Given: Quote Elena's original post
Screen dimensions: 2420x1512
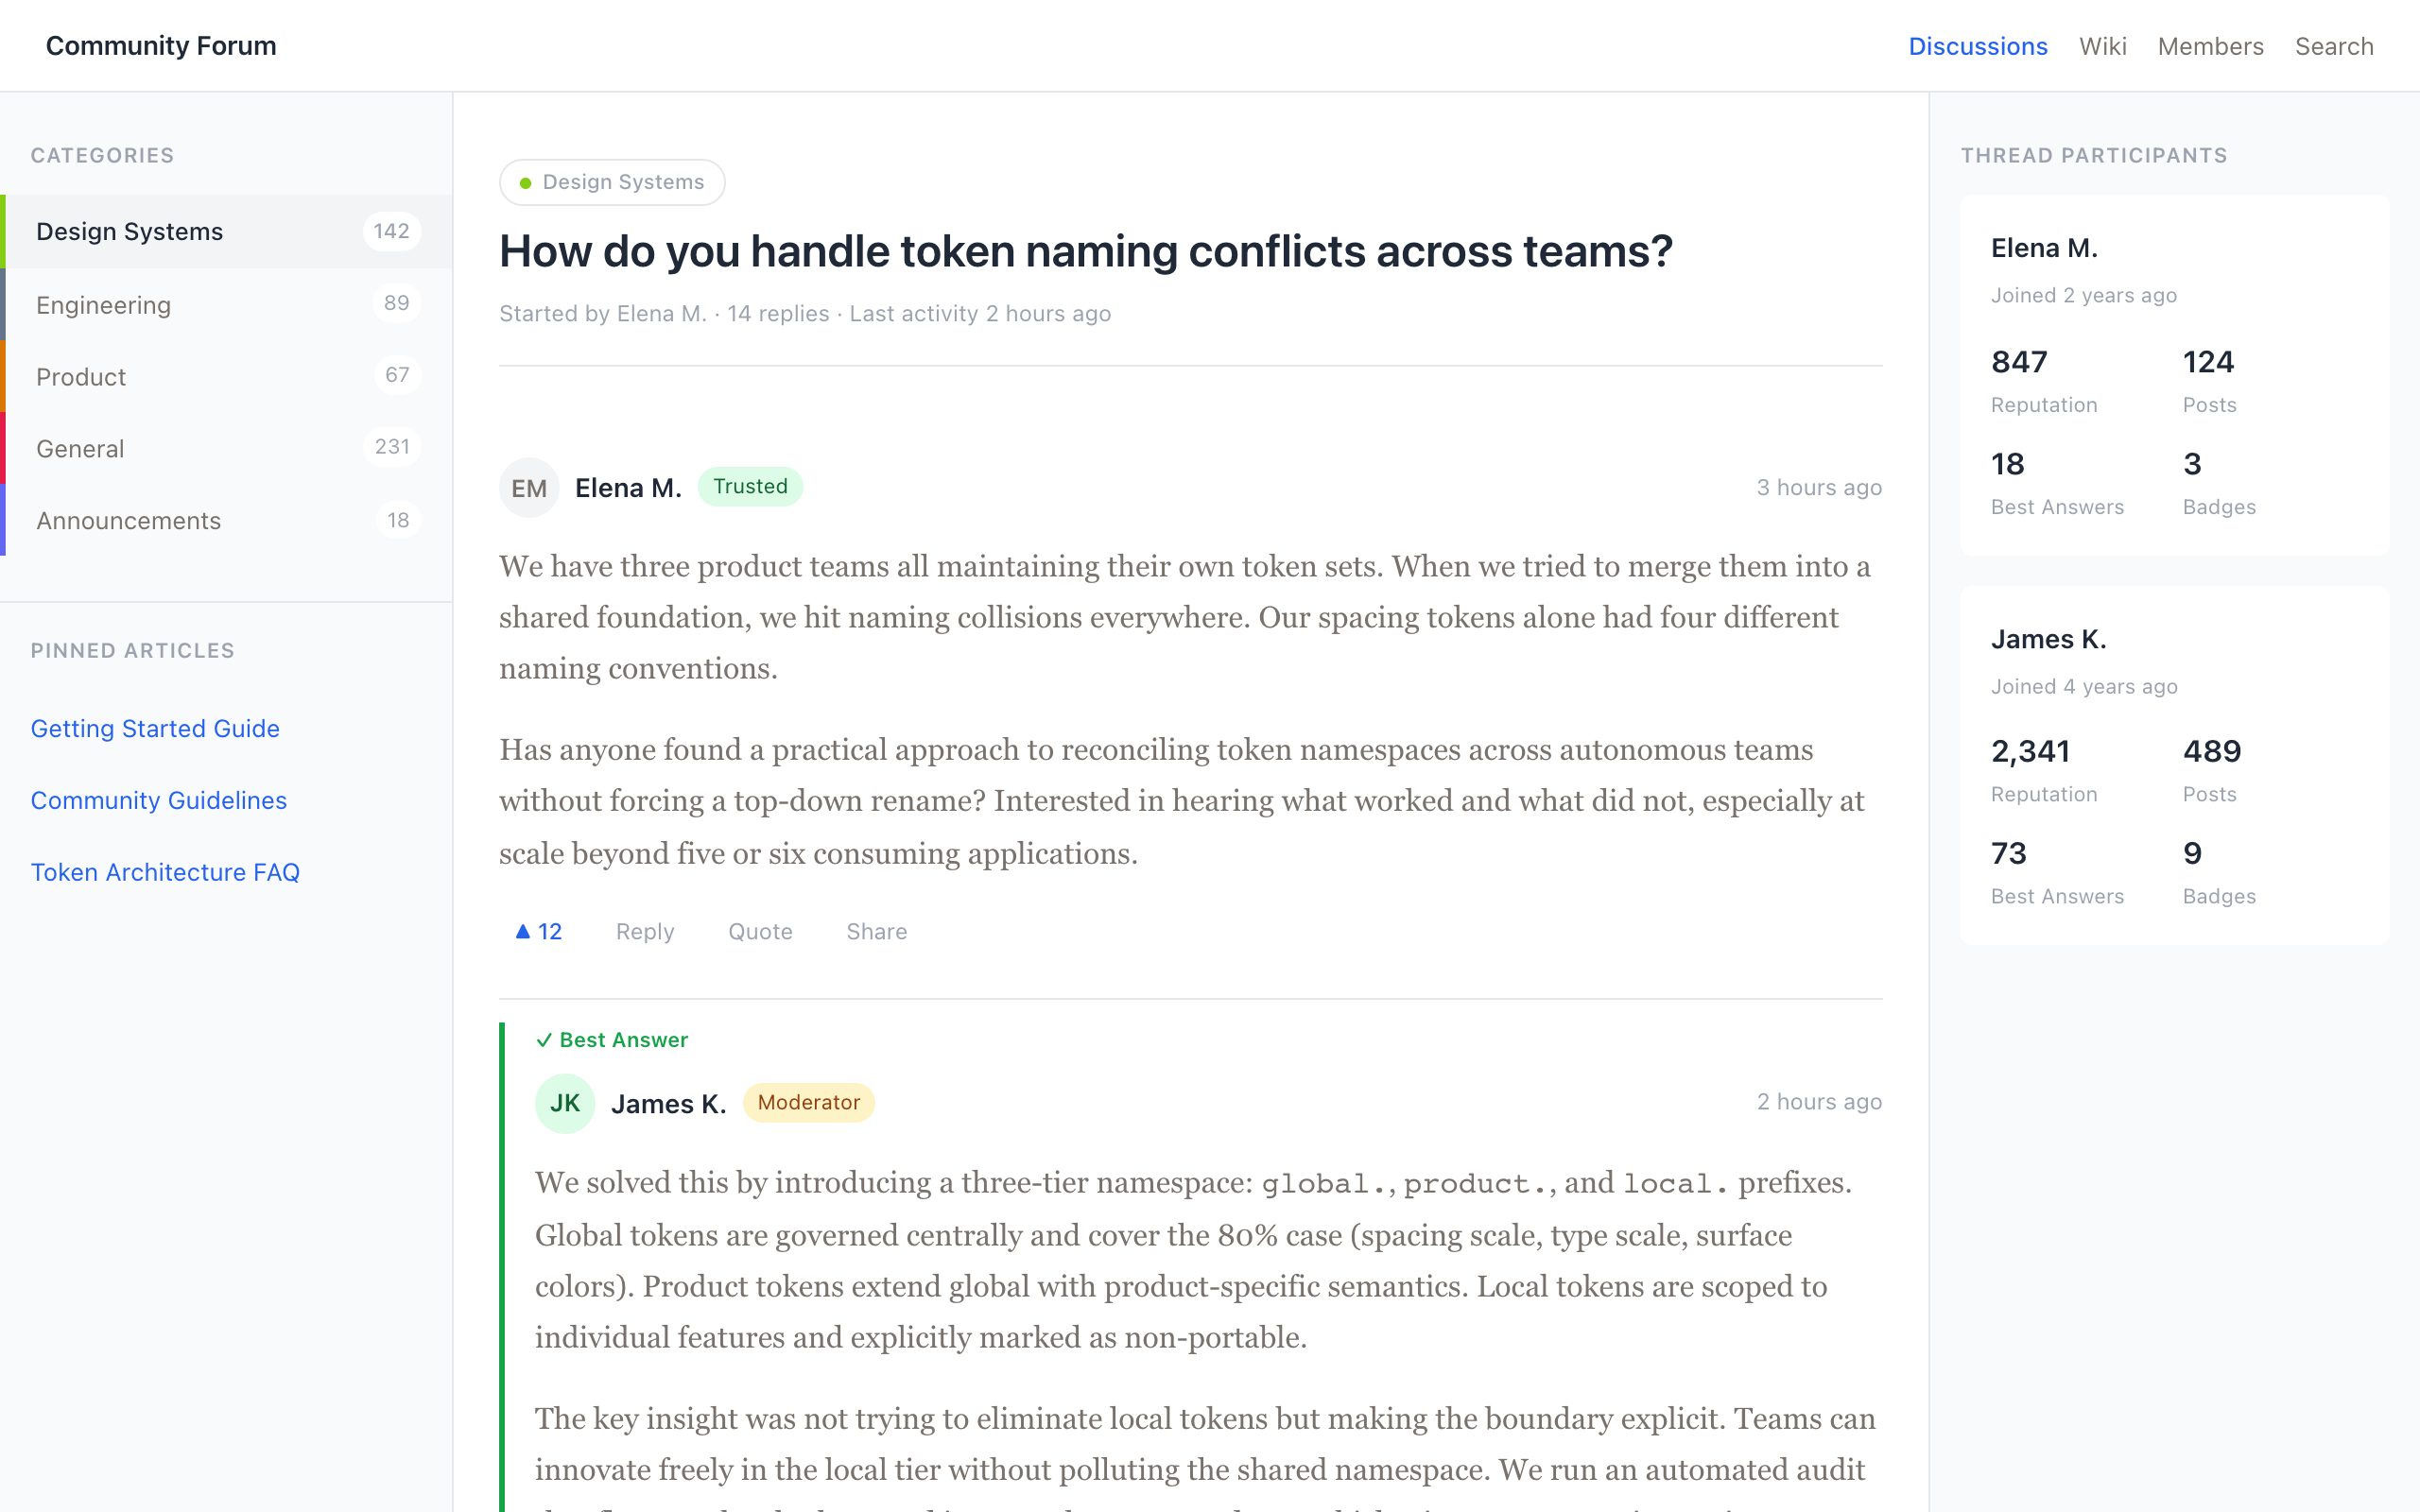Looking at the screenshot, I should (760, 931).
